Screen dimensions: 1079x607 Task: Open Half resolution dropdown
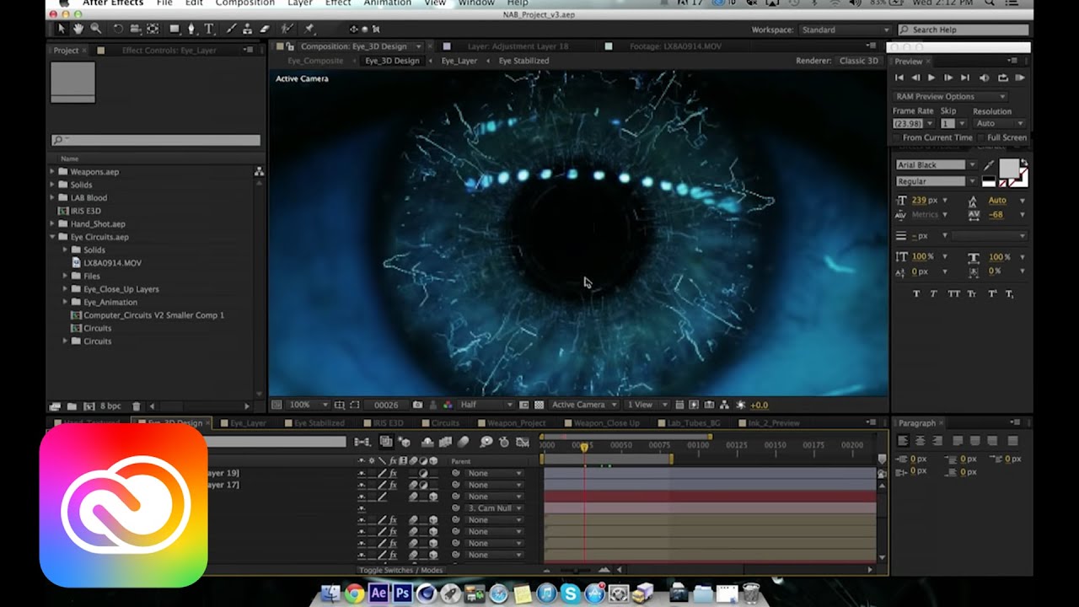pos(485,405)
